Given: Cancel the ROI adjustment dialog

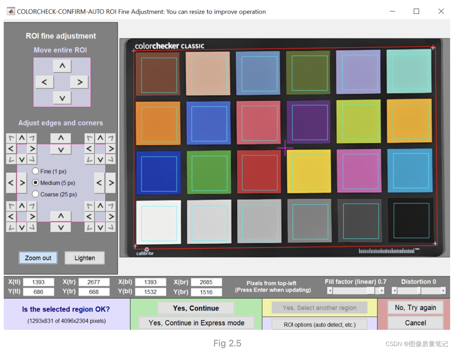Looking at the screenshot, I should click(415, 323).
